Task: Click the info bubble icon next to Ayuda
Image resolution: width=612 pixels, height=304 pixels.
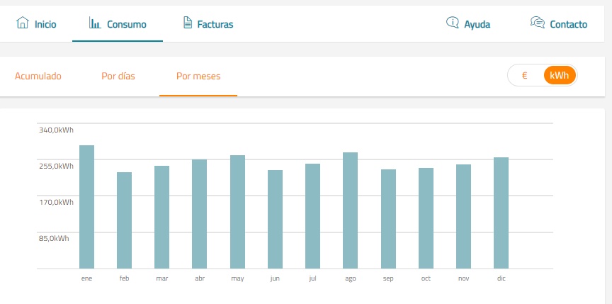Action: click(453, 23)
